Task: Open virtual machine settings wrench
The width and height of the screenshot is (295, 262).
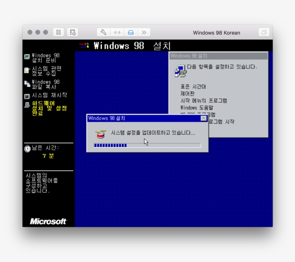Action: [104, 32]
